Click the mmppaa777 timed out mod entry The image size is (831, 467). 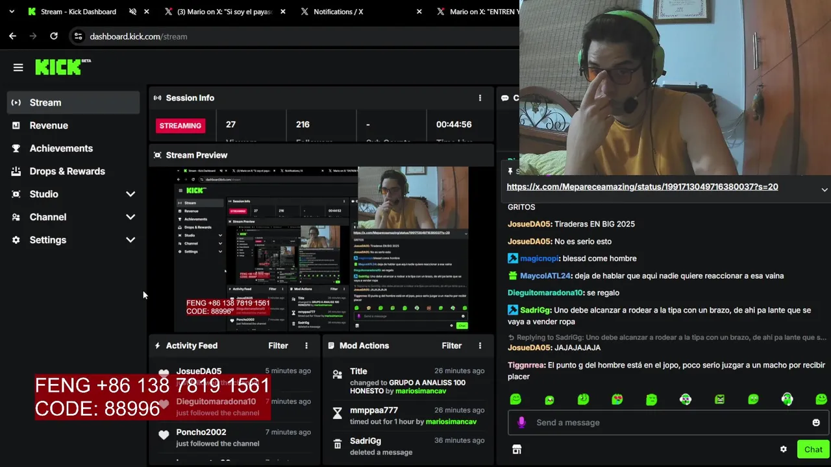click(408, 415)
